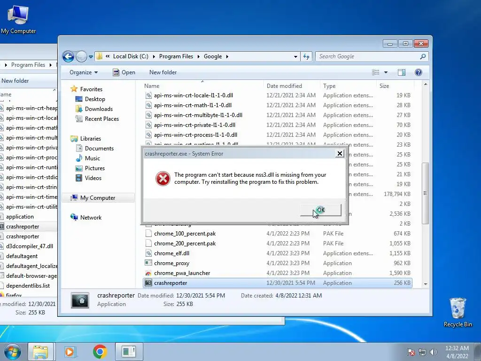Open the volume speaker tray icon

tap(433, 352)
